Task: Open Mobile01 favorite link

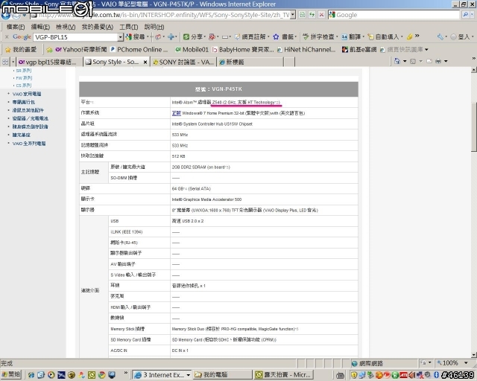Action: 192,50
